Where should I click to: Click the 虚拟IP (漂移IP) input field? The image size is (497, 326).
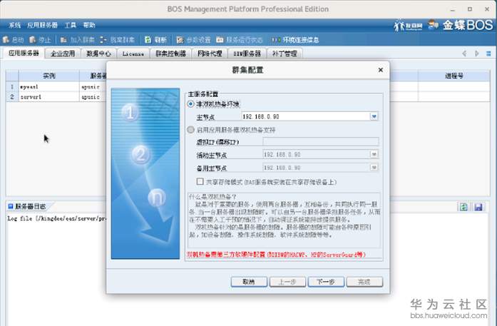point(320,141)
